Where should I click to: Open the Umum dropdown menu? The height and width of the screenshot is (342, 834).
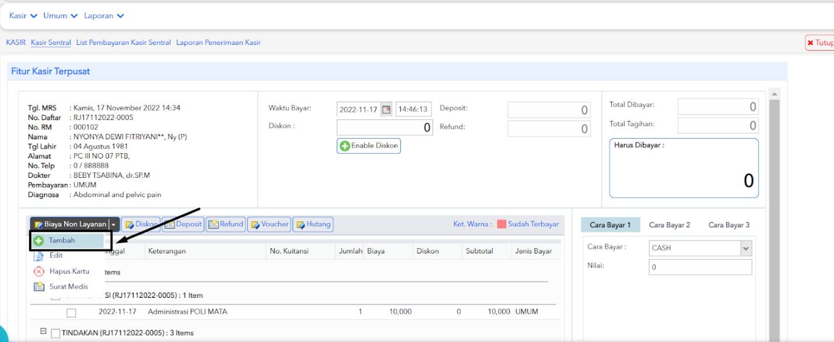point(60,16)
